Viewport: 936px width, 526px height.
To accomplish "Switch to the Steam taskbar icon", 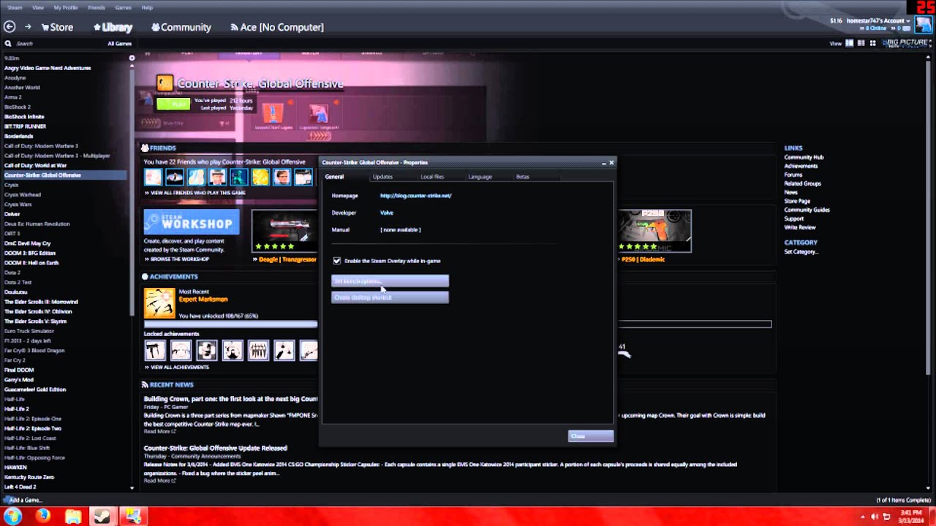I will click(x=102, y=517).
